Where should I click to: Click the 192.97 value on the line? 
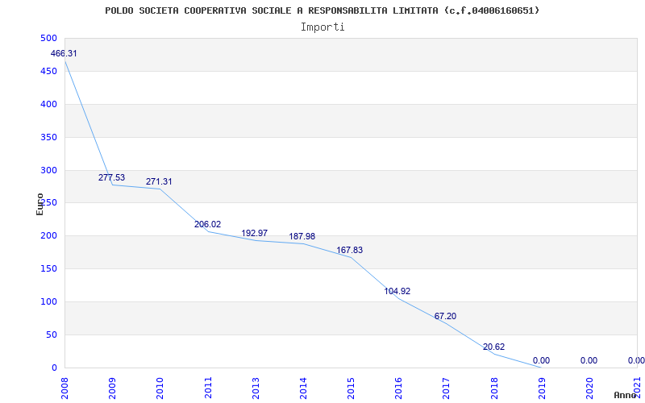tap(255, 233)
